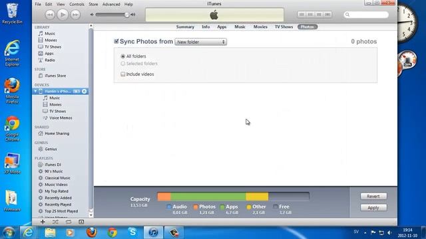
Task: Click the Photos segment in the capacity bar
Action: [x=164, y=197]
